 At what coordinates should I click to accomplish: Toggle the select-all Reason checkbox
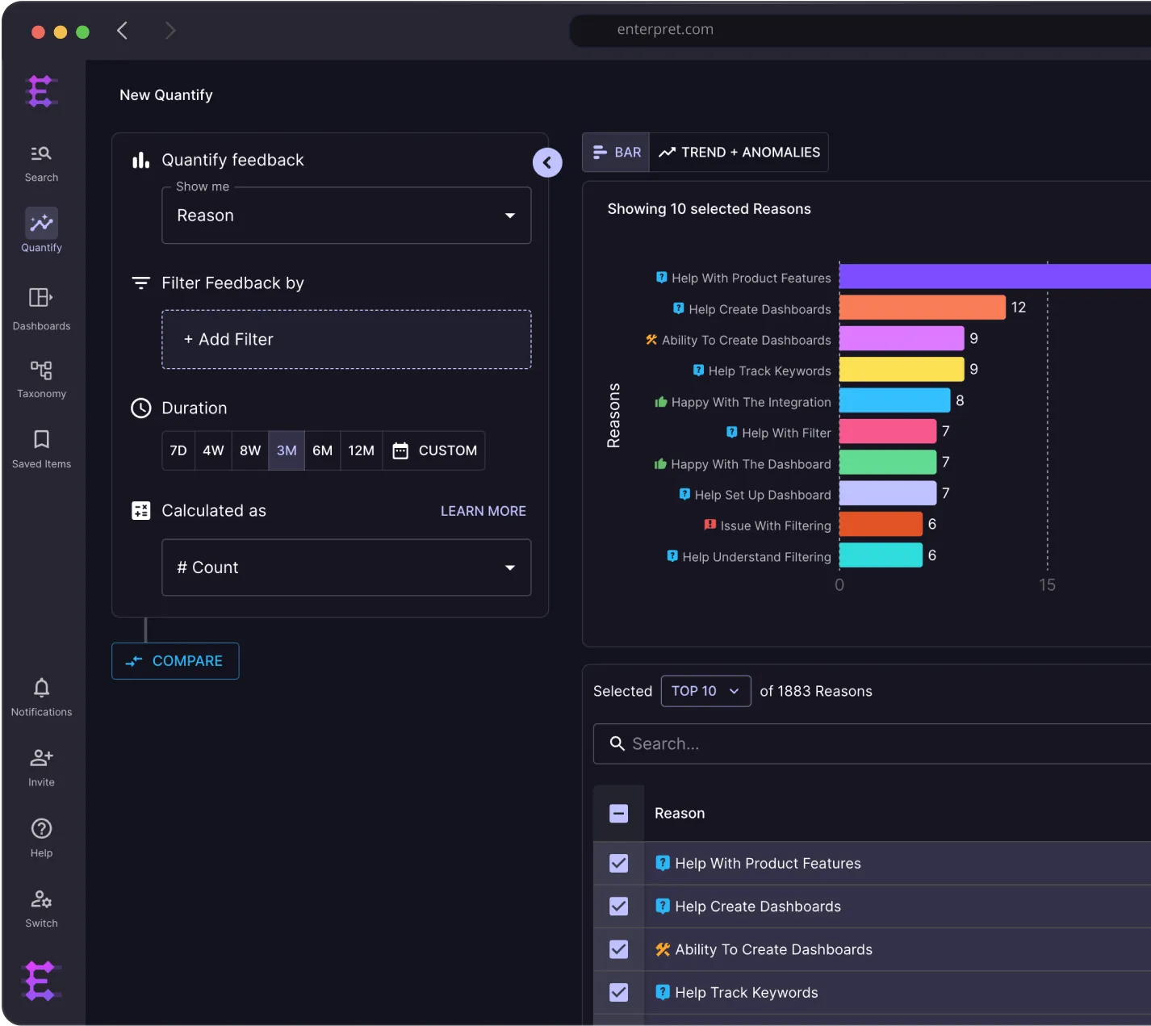(618, 813)
